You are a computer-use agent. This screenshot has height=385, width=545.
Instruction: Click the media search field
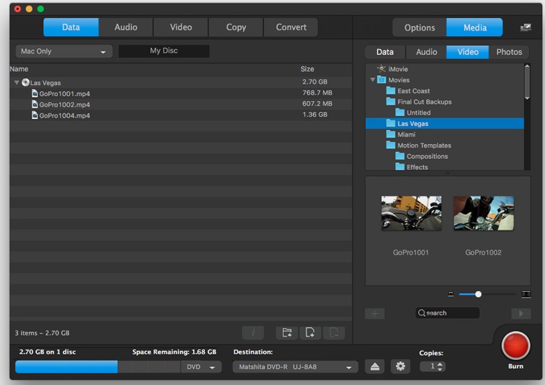coord(447,313)
